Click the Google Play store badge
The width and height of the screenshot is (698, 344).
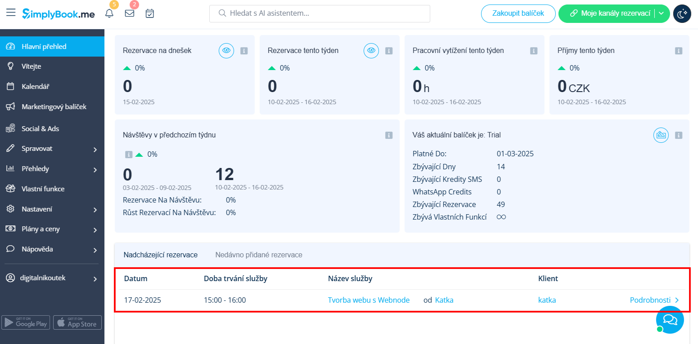26,322
